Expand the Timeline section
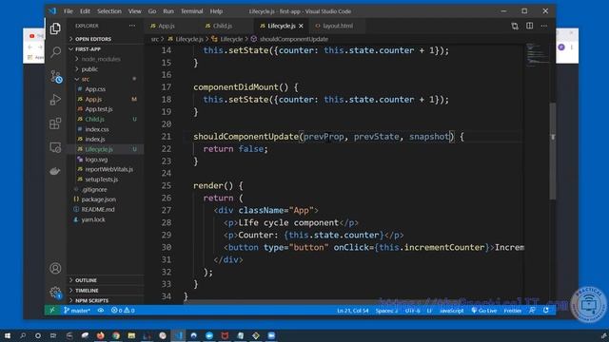The height and width of the screenshot is (342, 609). coord(106,291)
